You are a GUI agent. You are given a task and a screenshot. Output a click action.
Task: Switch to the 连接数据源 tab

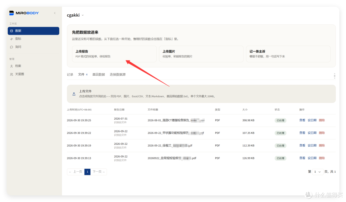click(118, 74)
